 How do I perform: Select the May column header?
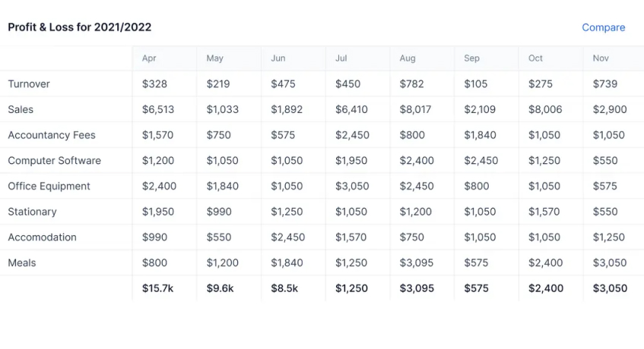click(x=214, y=58)
